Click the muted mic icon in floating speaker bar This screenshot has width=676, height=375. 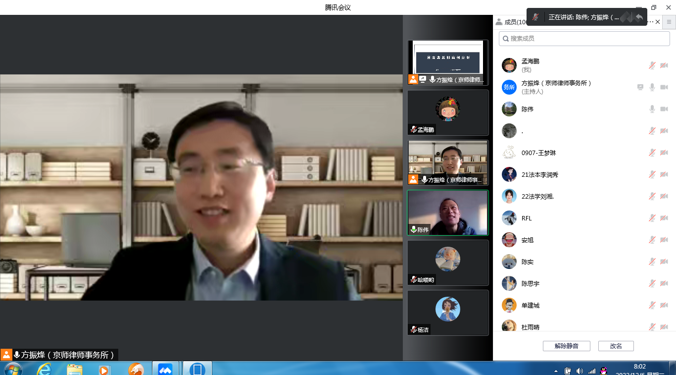click(535, 17)
